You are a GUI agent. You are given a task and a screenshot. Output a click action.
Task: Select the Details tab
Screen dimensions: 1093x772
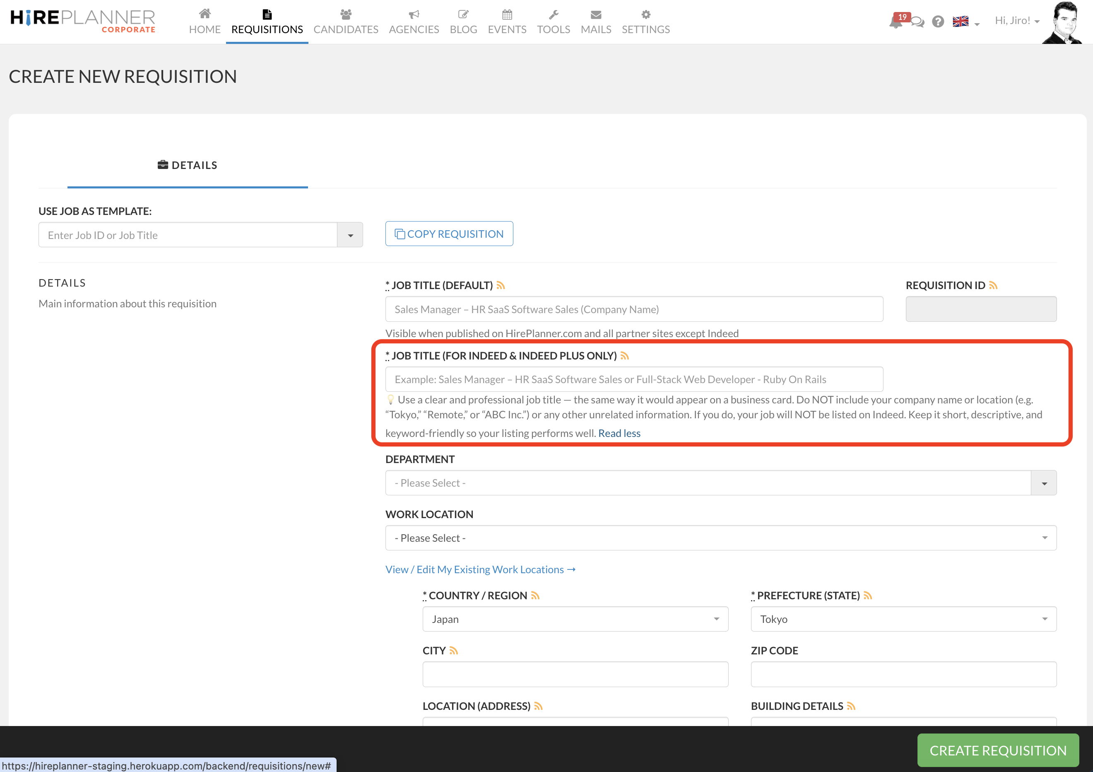(188, 165)
